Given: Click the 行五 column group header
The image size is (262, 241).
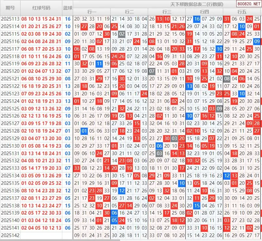Looking at the screenshot, I should coord(242,12).
